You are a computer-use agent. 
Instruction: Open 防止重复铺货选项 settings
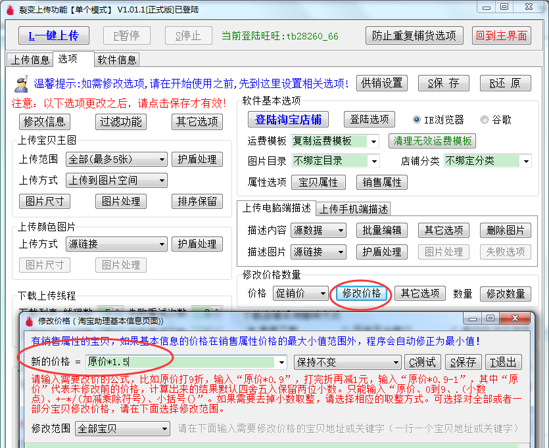(414, 35)
